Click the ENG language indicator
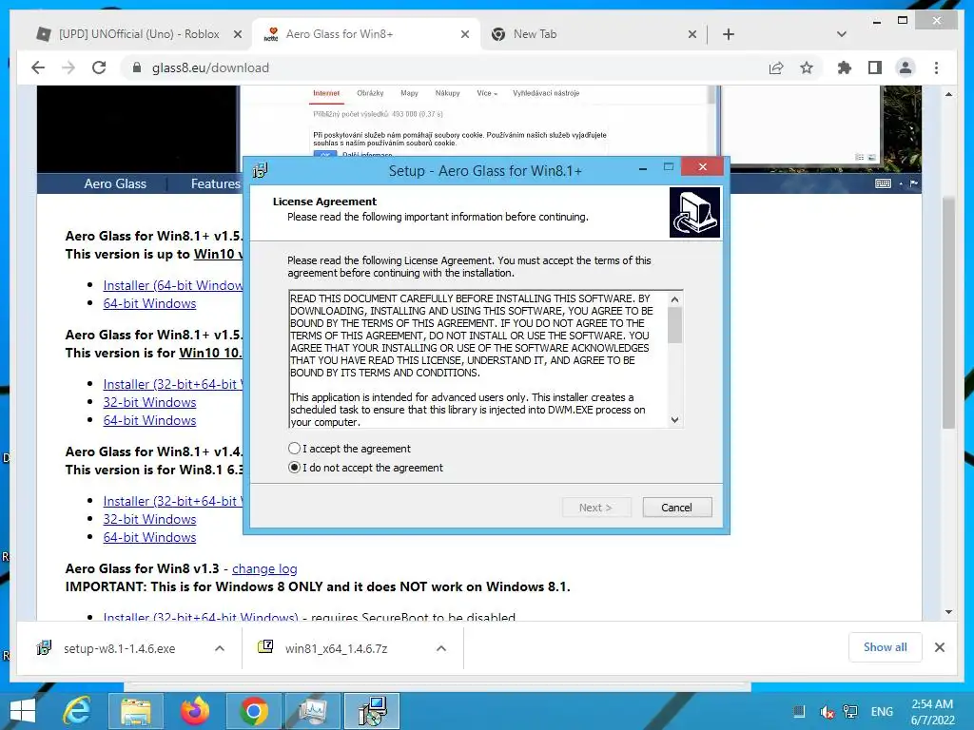The image size is (974, 730). tap(882, 712)
